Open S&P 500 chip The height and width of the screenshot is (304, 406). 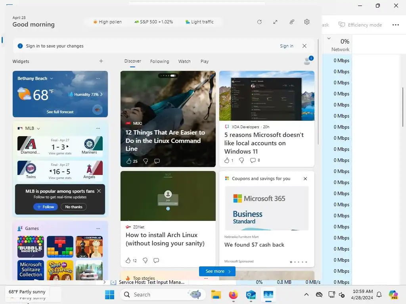pyautogui.click(x=153, y=22)
